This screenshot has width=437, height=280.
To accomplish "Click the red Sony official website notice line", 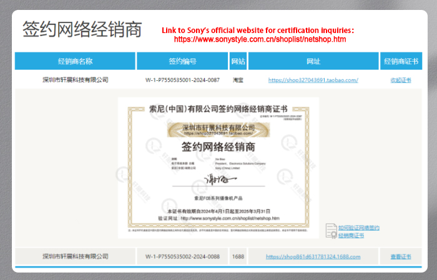I will pos(258,30).
